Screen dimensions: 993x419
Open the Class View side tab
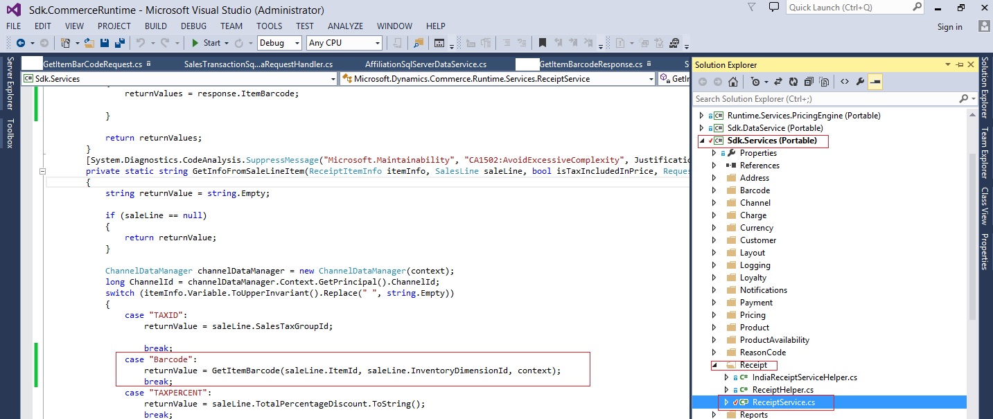[x=985, y=206]
